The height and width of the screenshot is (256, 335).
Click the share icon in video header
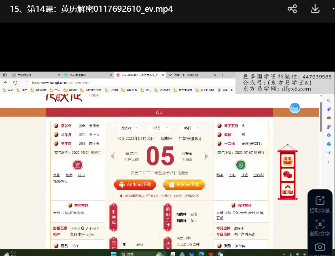click(292, 9)
